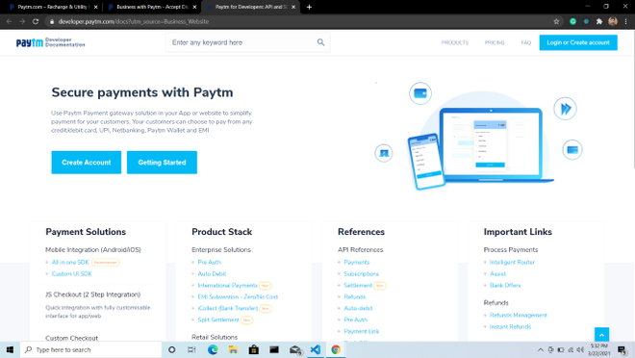
Task: Launch Microsoft Edge from taskbar
Action: click(213, 349)
